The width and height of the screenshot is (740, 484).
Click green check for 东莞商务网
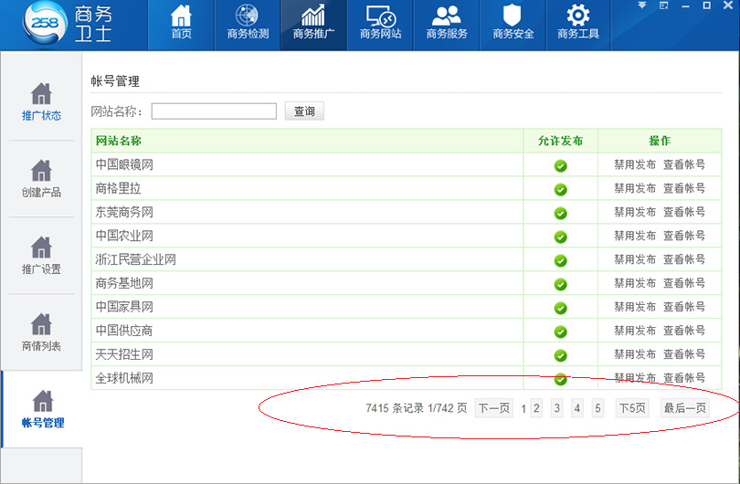[561, 213]
